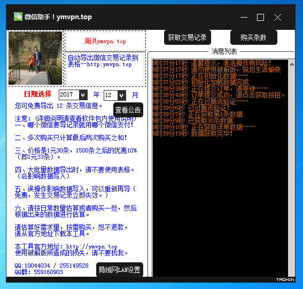Click the 消息列表 group label
303x289 pixels.
point(224,52)
